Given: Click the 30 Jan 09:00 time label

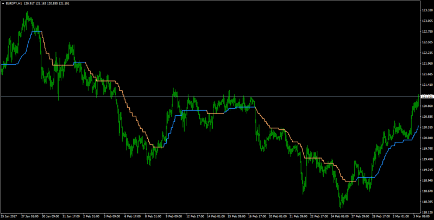Looking at the screenshot, I should click(x=51, y=216).
